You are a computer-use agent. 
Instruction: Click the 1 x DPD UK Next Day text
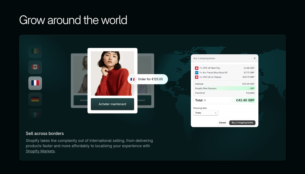(x=210, y=68)
